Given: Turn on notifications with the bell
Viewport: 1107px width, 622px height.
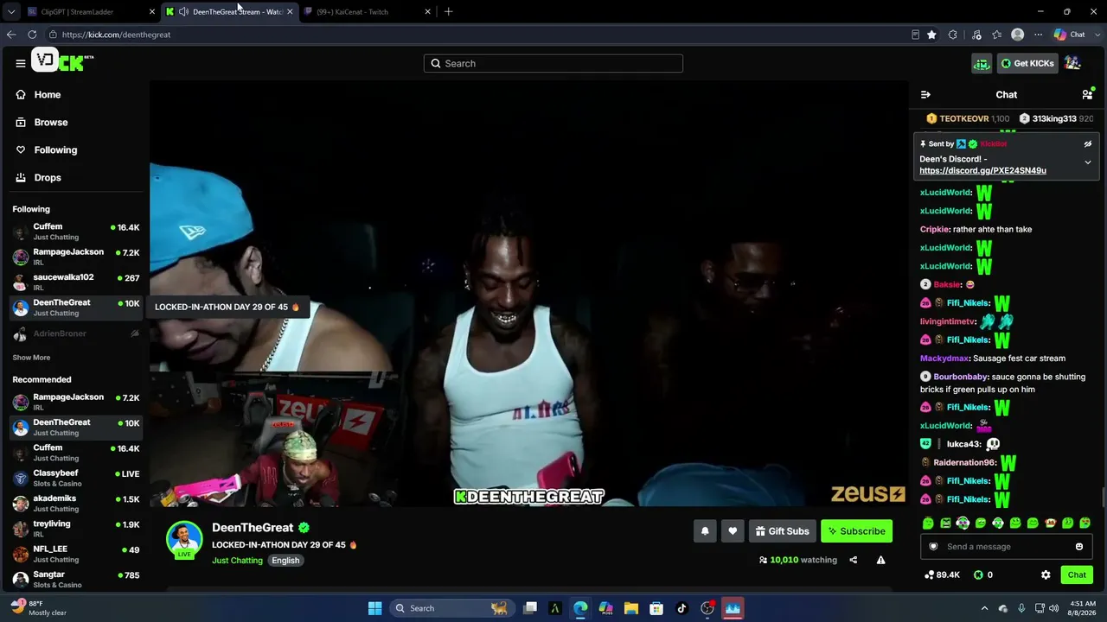Looking at the screenshot, I should pos(705,531).
